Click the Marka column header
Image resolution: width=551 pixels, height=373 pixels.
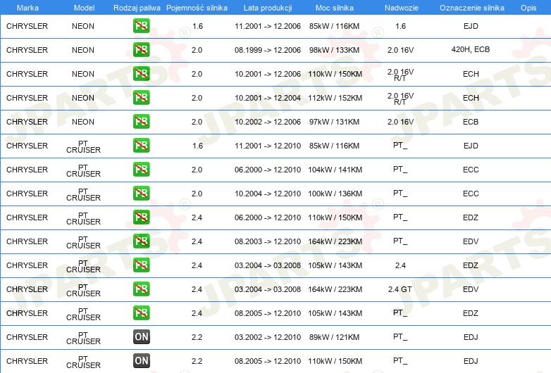pos(27,7)
